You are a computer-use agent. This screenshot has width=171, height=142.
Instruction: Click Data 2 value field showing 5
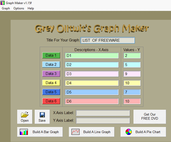click(132, 65)
